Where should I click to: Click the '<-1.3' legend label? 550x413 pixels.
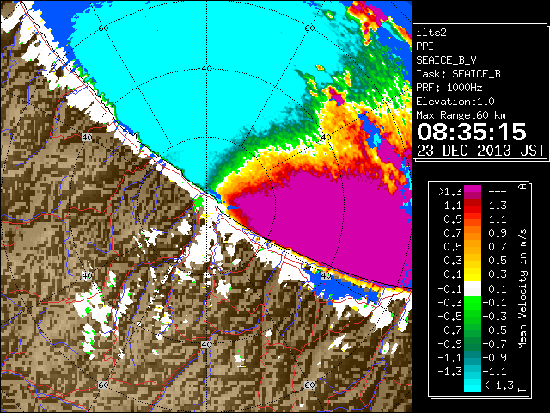point(498,385)
